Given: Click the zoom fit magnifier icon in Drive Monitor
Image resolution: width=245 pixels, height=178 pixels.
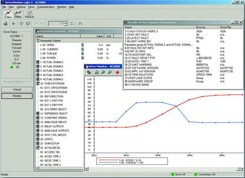Looking at the screenshot, I should [x=97, y=72].
